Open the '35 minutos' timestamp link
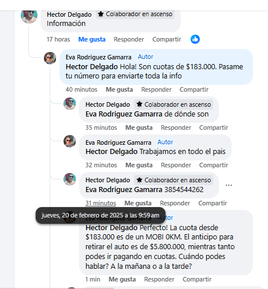 [101, 127]
